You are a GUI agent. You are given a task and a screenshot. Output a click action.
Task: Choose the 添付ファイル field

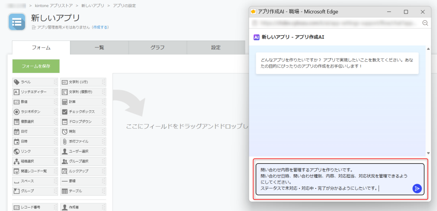(x=83, y=142)
